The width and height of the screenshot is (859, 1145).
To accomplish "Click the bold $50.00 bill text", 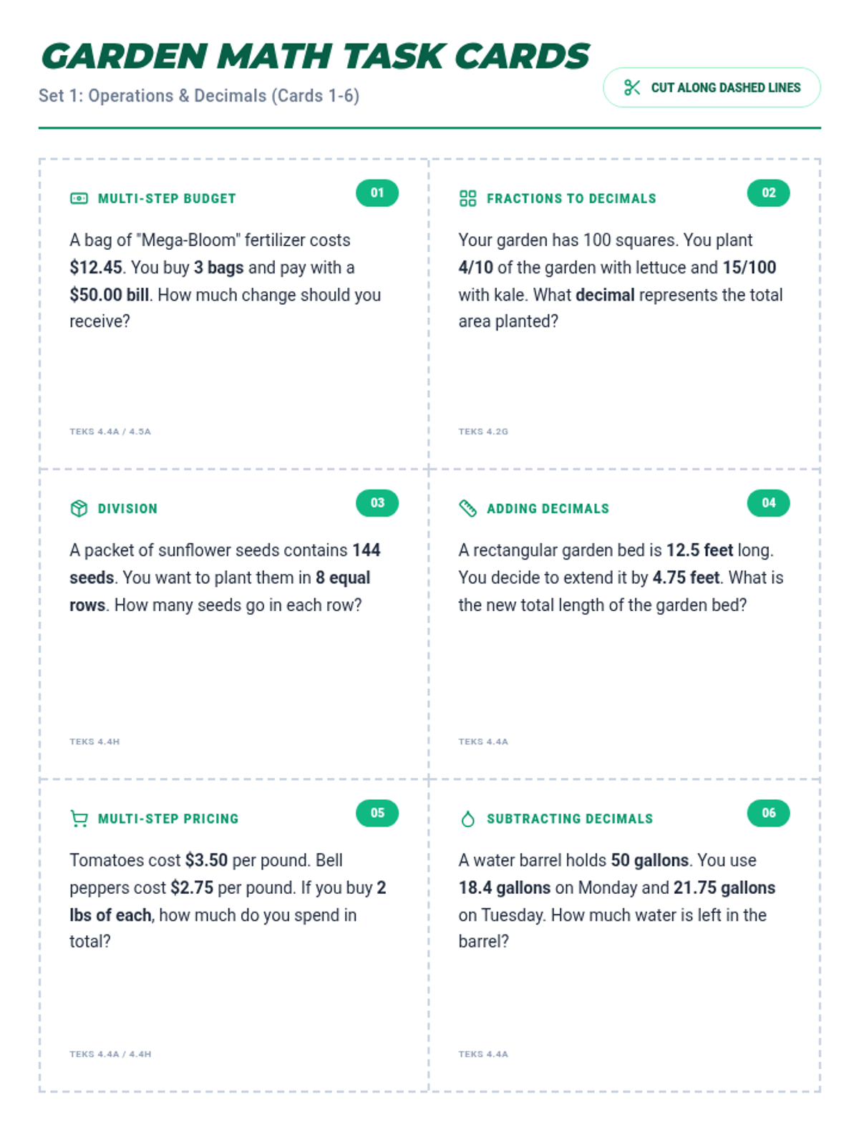I will (x=109, y=295).
